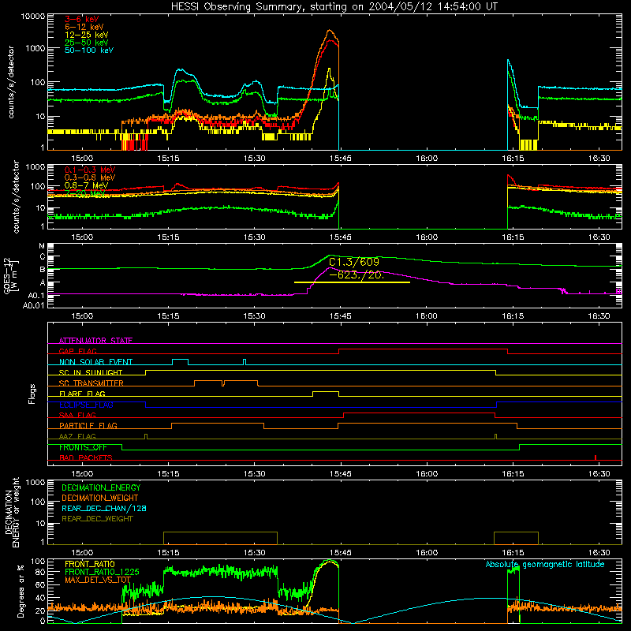Click the NON_SOLAR_EVENT flag label
Screen dimensions: 631x631
95,362
